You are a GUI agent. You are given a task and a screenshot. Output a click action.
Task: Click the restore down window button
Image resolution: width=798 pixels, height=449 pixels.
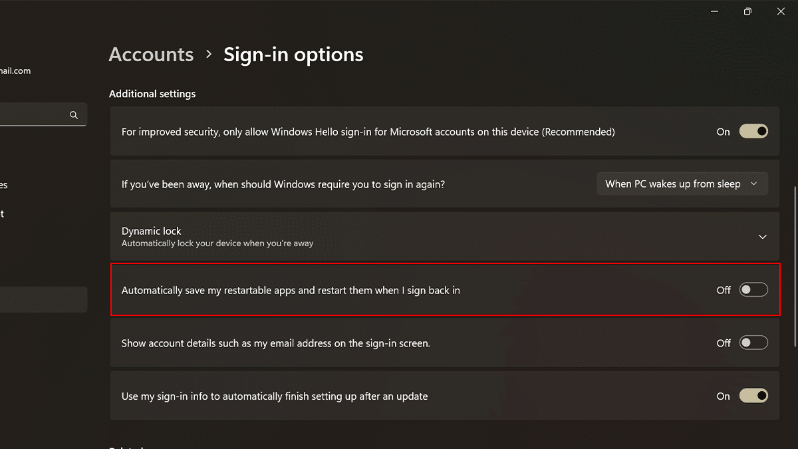[x=747, y=11]
